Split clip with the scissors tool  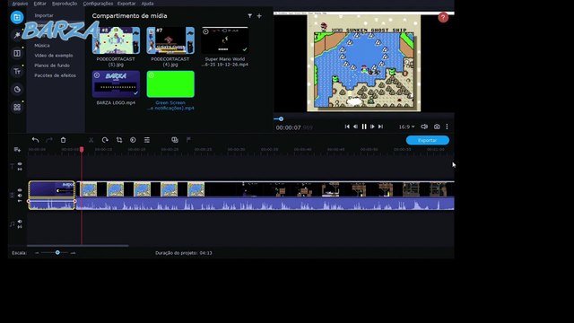click(x=91, y=140)
